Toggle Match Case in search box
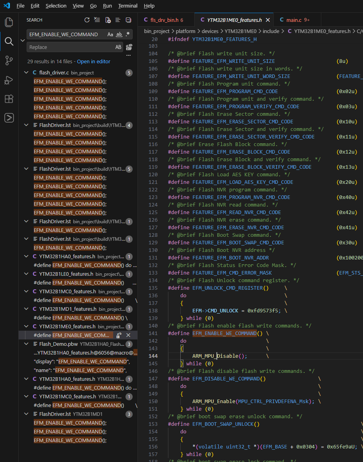 pyautogui.click(x=110, y=35)
